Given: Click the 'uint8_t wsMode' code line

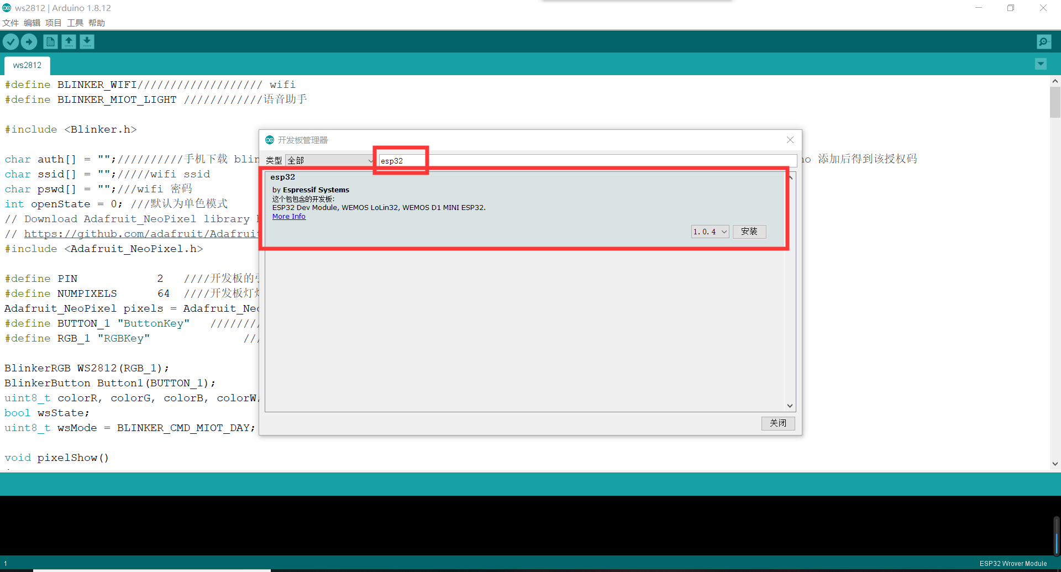Looking at the screenshot, I should point(130,428).
